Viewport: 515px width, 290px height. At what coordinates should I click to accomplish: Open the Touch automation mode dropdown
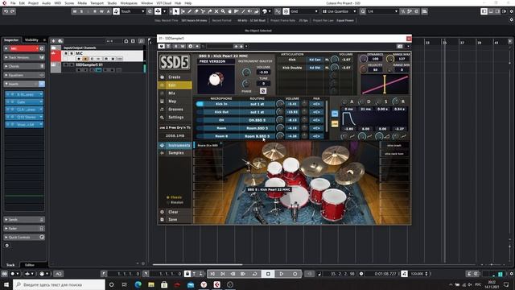[133, 11]
